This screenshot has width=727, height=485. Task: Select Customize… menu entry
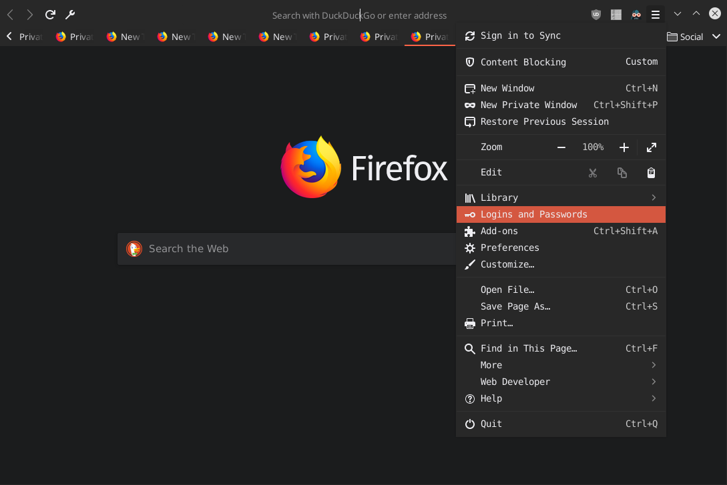(561, 264)
